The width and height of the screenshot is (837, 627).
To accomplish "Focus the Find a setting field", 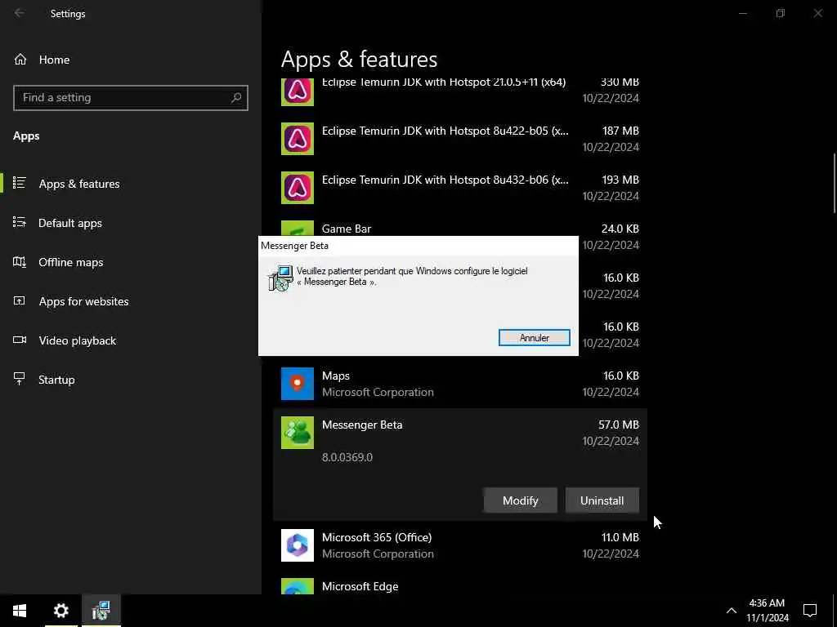I will point(131,98).
